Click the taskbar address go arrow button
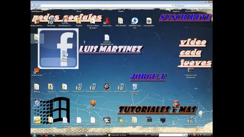Screen dimensions: 244x137 (186, 135)
